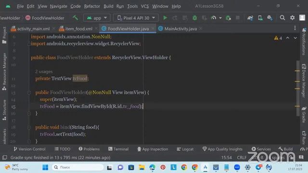Open the Version Control tool window
This screenshot has height=173, width=308.
click(29, 149)
